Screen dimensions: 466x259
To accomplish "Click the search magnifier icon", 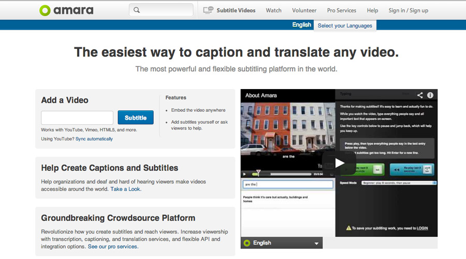I will tap(136, 10).
